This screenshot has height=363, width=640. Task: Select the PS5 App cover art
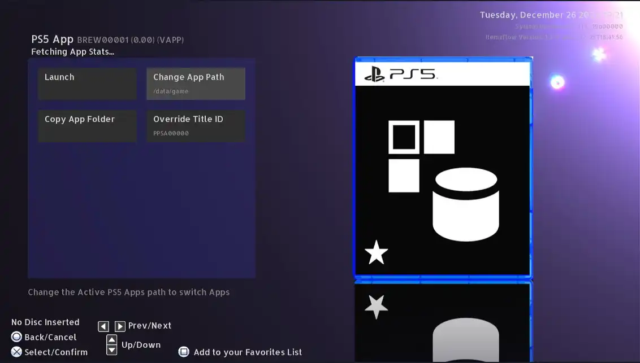coord(443,168)
